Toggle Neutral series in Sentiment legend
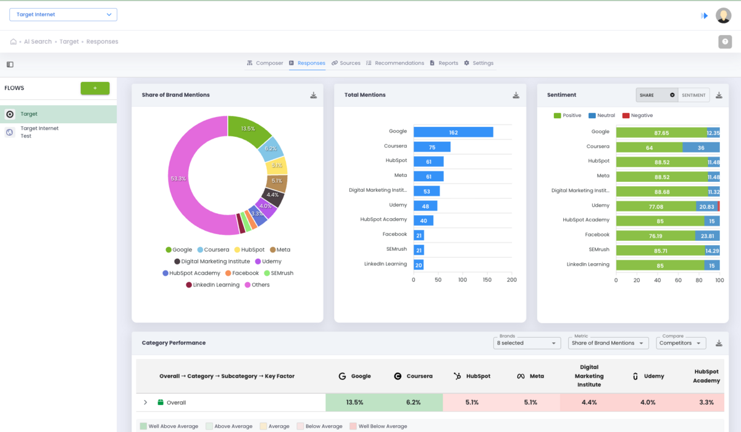Image resolution: width=741 pixels, height=432 pixels. tap(601, 115)
